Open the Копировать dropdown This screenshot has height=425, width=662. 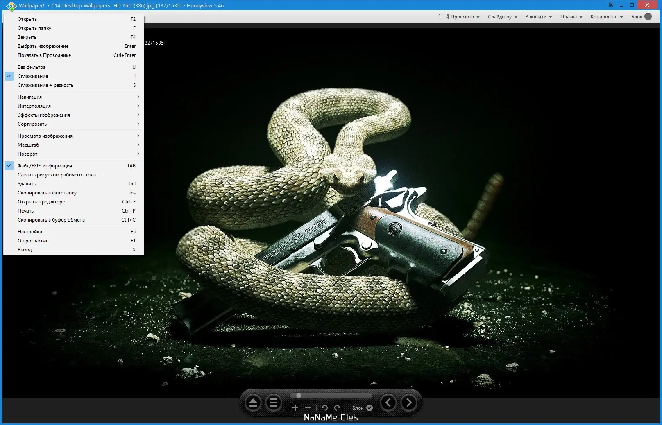[607, 17]
